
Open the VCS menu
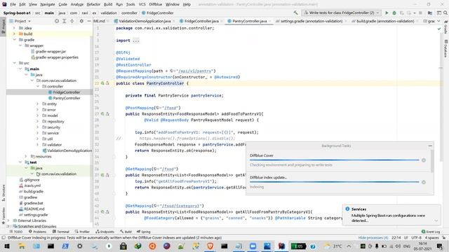[x=142, y=4]
